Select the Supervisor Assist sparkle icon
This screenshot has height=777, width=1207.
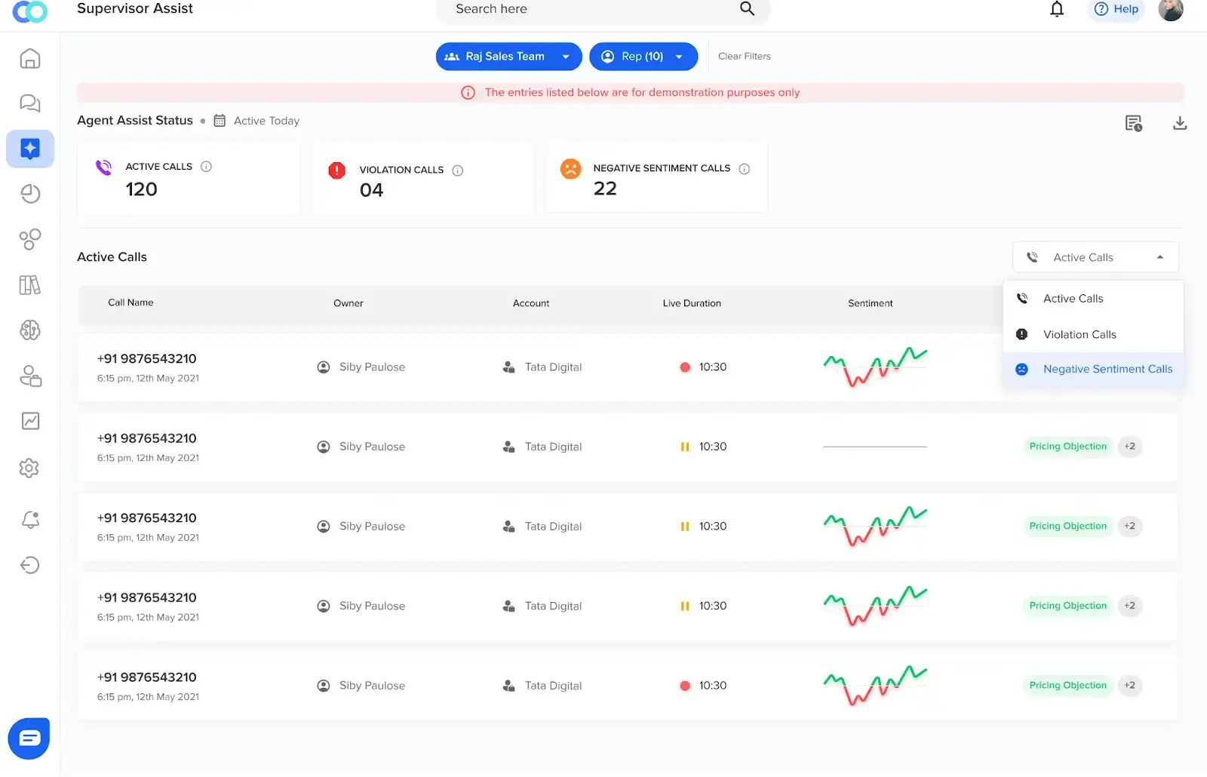(x=30, y=149)
